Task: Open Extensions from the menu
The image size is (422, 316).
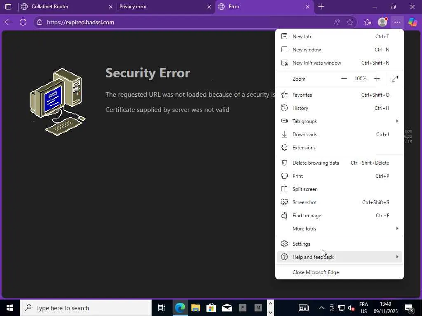Action: click(340, 148)
